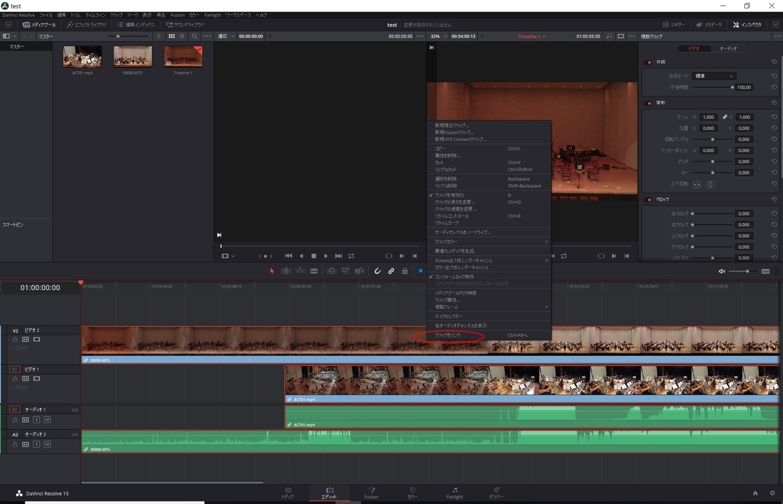783x504 pixels.
Task: Open media pool search magnifier
Action: pyautogui.click(x=194, y=37)
